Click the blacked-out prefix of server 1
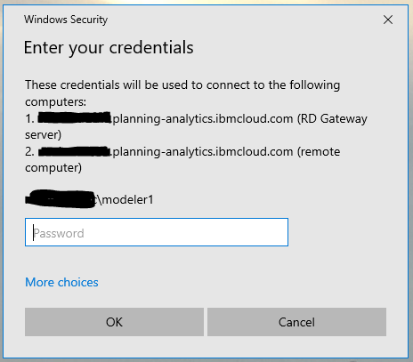413x362 pixels. [75, 117]
